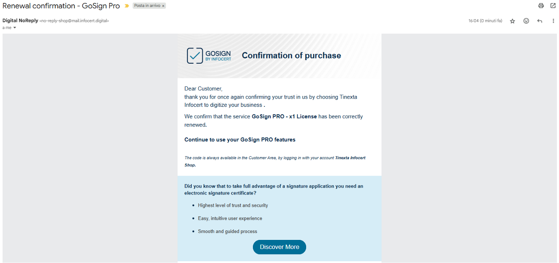Star this email from Digital NoReply
559x263 pixels.
513,21
